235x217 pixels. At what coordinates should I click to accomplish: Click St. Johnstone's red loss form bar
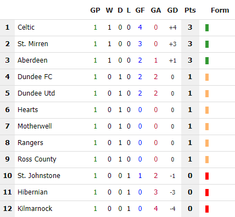[207, 176]
